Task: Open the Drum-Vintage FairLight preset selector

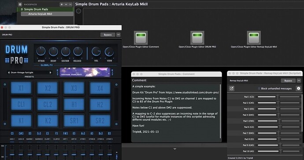Action: click(x=30, y=73)
